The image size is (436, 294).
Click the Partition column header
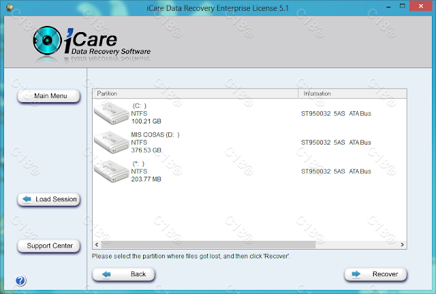pyautogui.click(x=196, y=93)
